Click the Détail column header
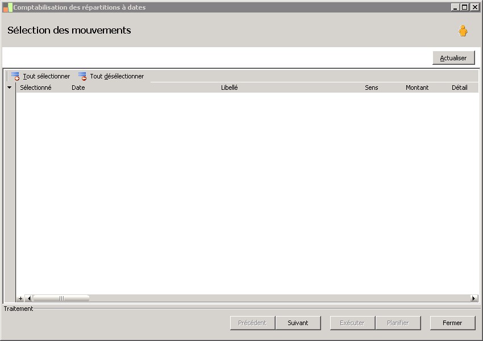The image size is (483, 341). pos(459,88)
